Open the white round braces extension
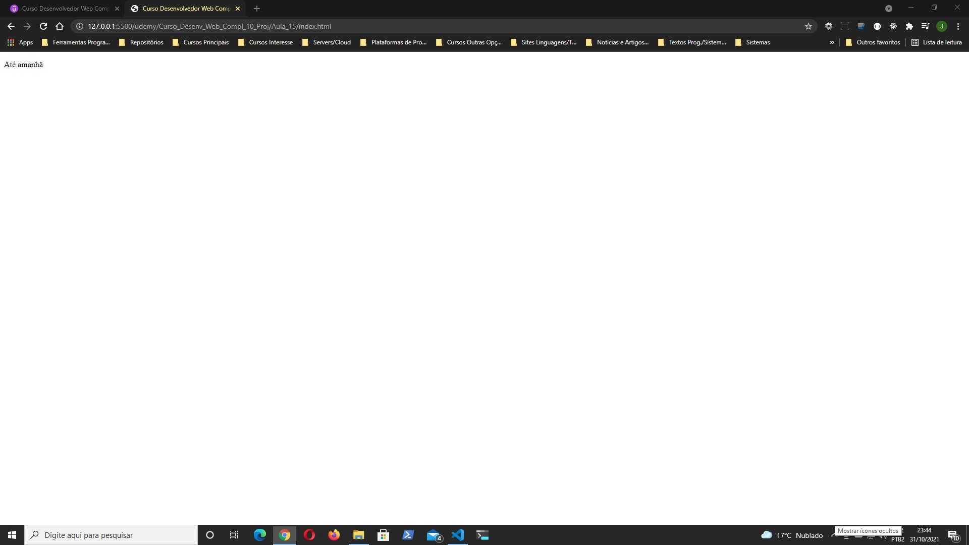This screenshot has width=969, height=545. (x=877, y=26)
